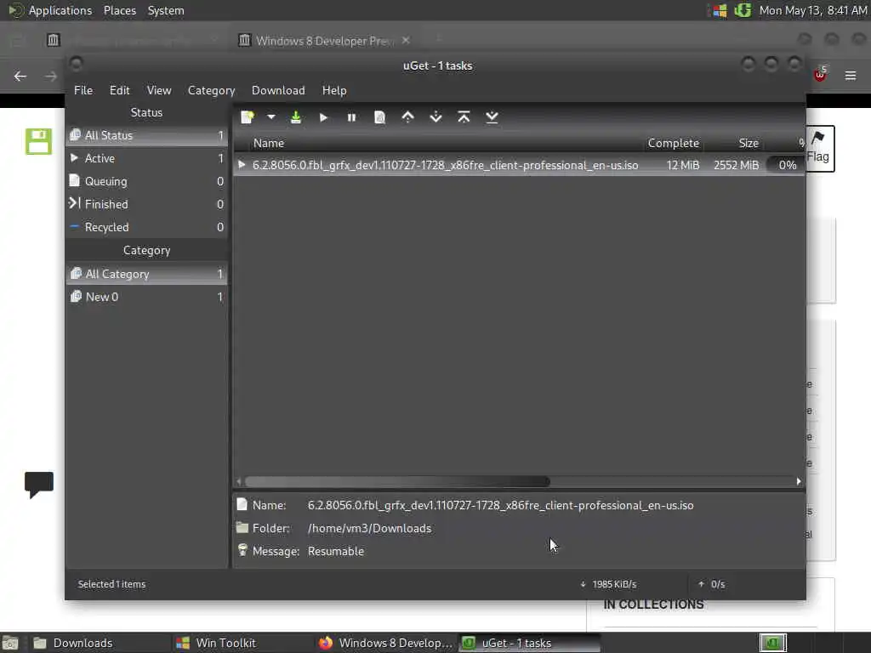871x653 pixels.
Task: Click the 0/s upload speed indicator
Action: click(712, 584)
